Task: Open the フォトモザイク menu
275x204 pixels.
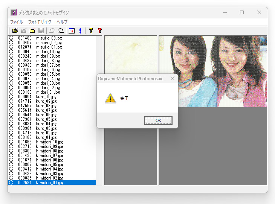Action: pyautogui.click(x=40, y=22)
